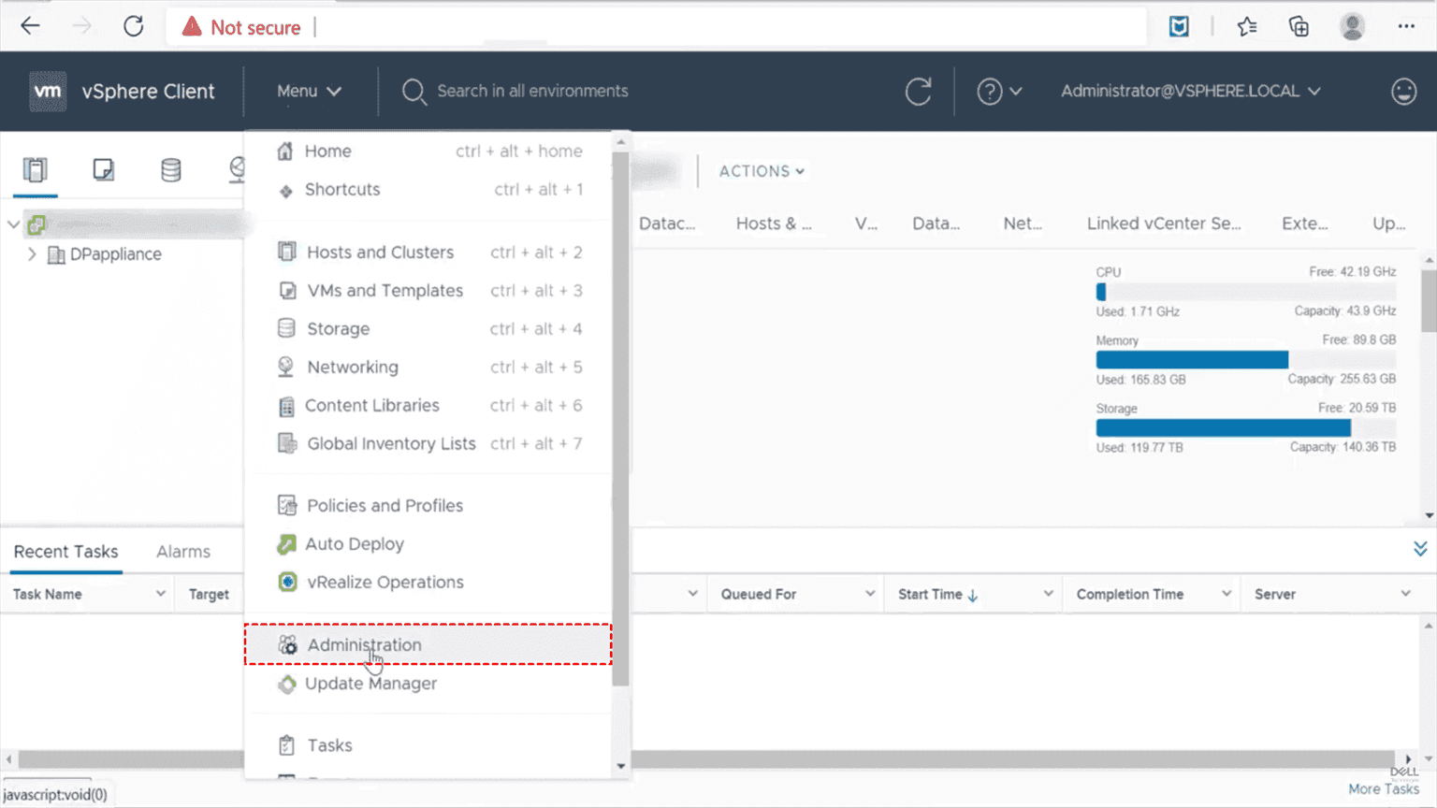Click the Memory usage bar
The width and height of the screenshot is (1437, 808).
click(1245, 360)
